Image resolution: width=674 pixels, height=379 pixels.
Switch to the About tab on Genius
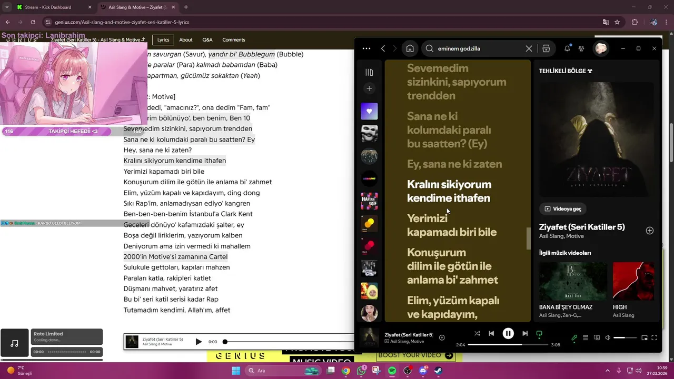[186, 40]
